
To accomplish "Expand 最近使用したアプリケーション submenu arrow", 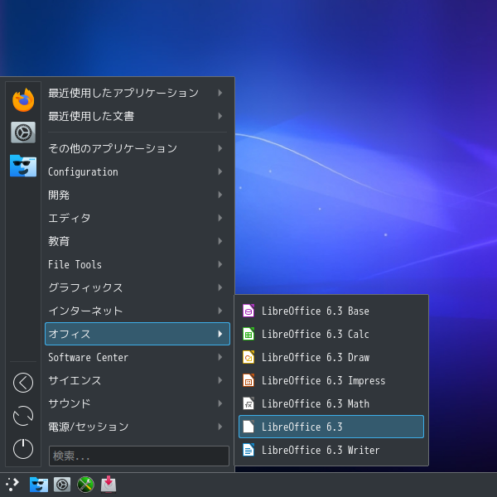I will tap(220, 93).
